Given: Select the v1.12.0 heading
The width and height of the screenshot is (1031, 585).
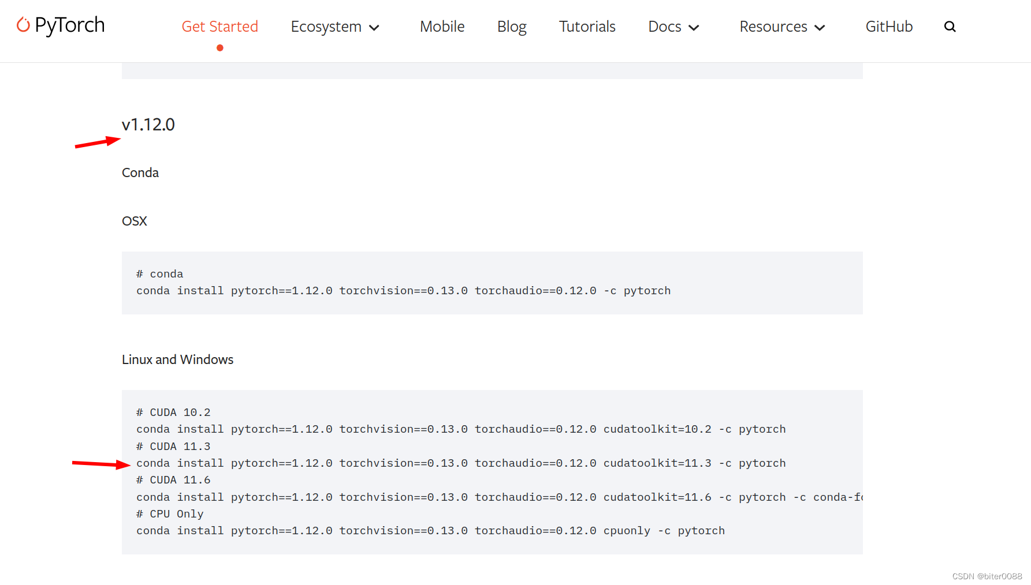Looking at the screenshot, I should [148, 125].
